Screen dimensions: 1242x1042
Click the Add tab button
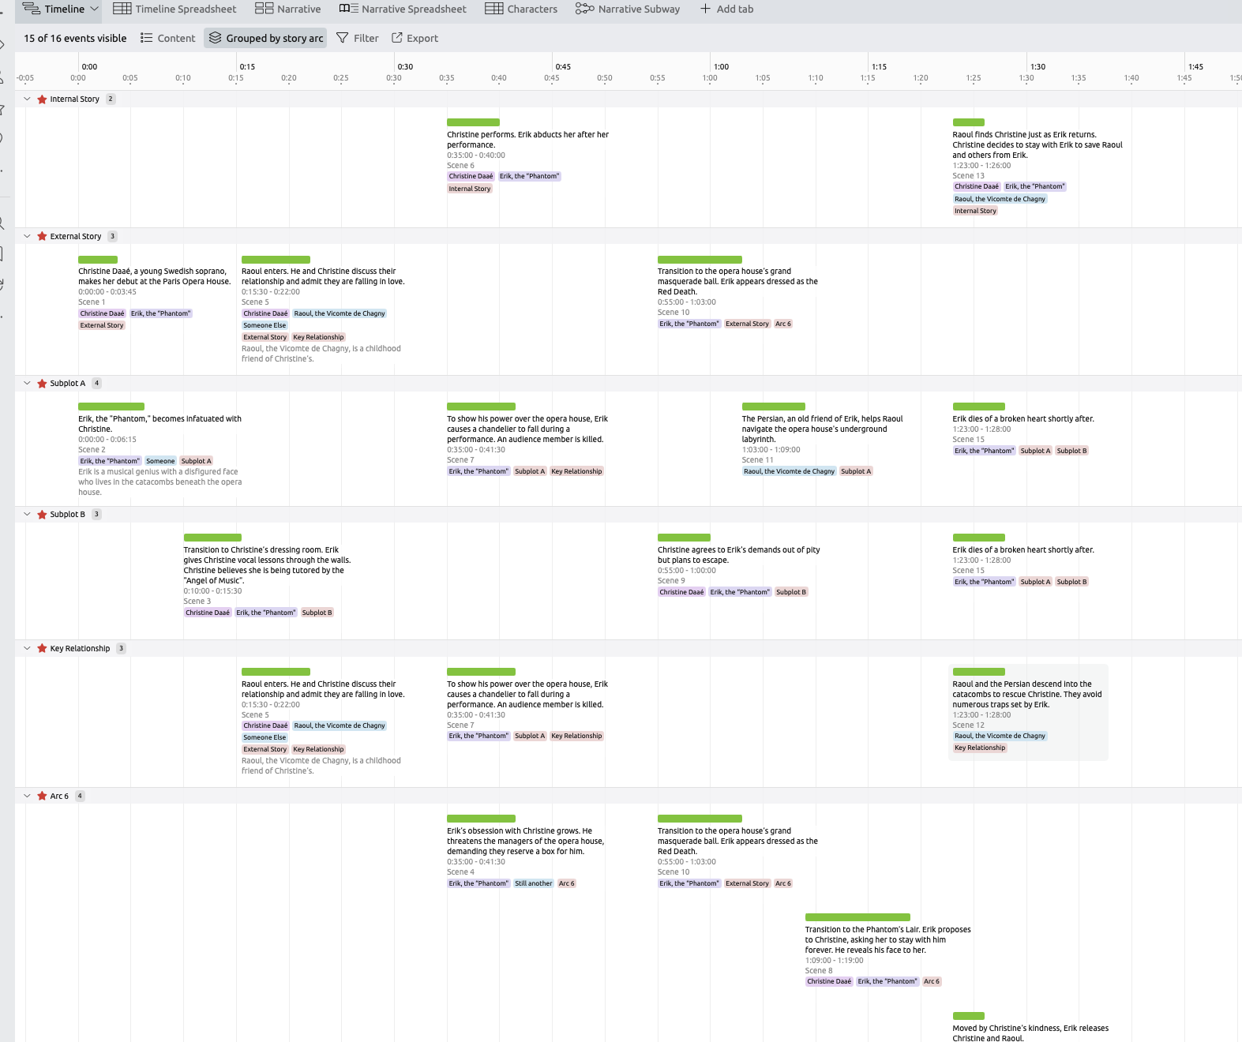[x=726, y=9]
